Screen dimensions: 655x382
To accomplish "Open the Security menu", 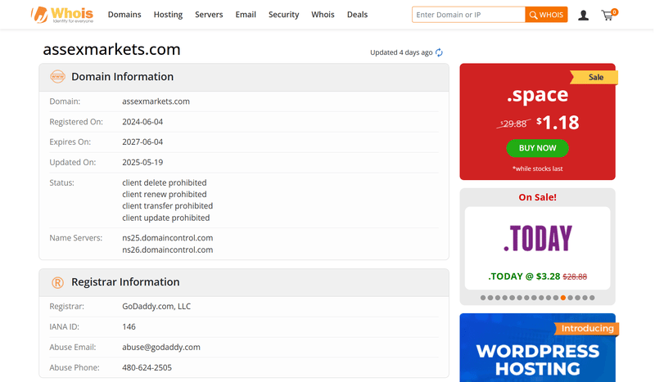I will click(x=283, y=15).
